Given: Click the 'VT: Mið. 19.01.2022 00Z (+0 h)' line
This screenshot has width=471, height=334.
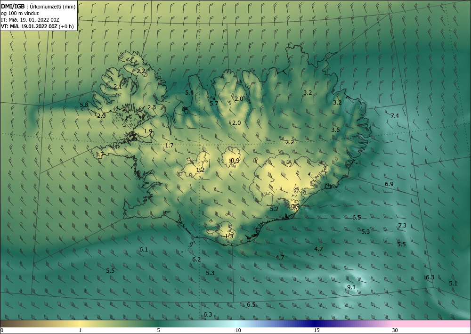Looking at the screenshot, I should (37, 26).
